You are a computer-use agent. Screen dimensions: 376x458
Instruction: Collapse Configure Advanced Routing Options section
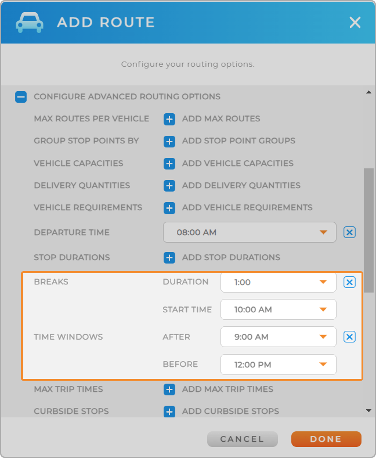(21, 97)
